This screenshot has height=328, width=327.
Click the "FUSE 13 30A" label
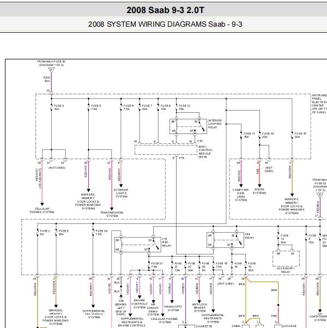(284, 239)
